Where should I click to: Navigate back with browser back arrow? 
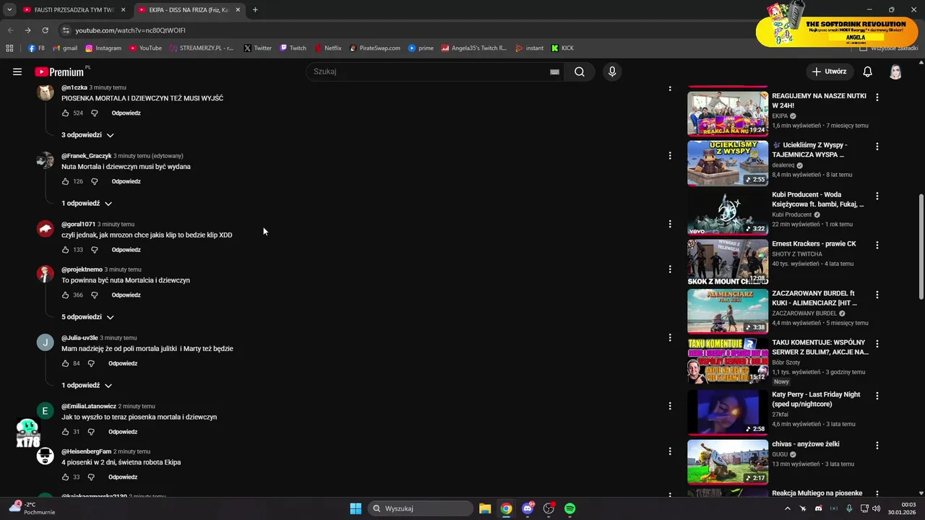(10, 30)
